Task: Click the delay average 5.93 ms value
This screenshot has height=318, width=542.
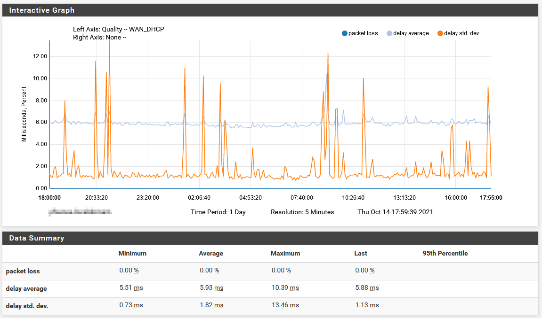Action: pyautogui.click(x=211, y=287)
